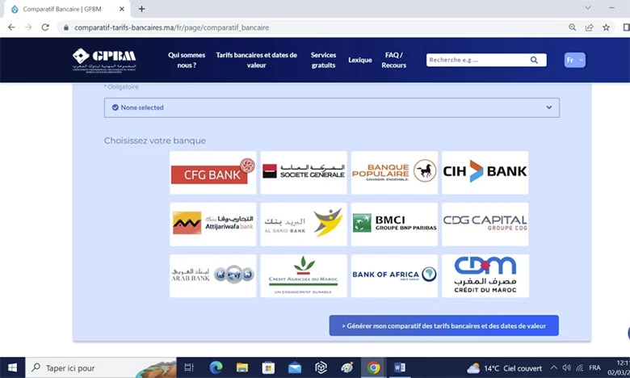Bookmark this page with the star icon
The height and width of the screenshot is (378, 630).
[606, 27]
